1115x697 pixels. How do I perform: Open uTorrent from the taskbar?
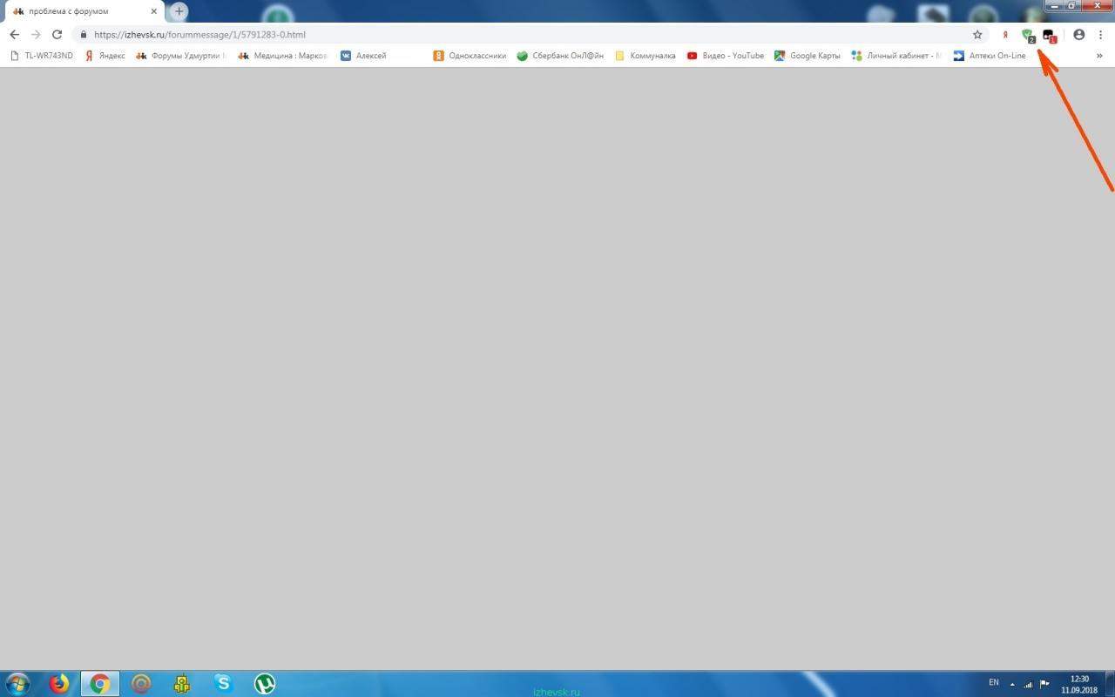pos(265,684)
